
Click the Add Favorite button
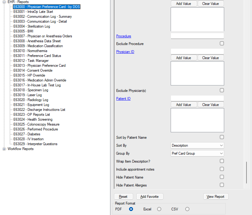(x=150, y=196)
